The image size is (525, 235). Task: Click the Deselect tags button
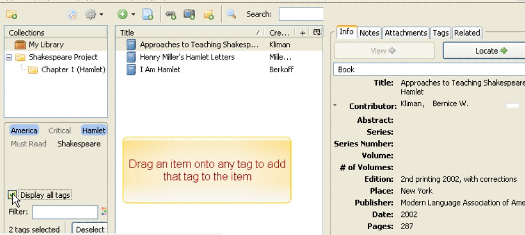[90, 229]
